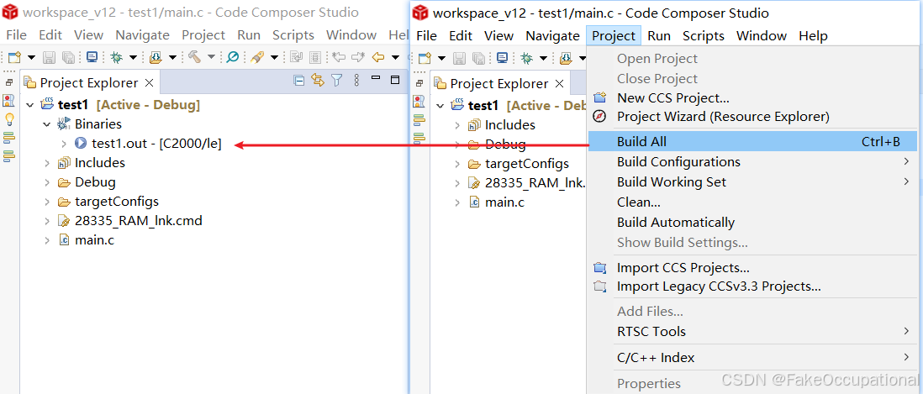Open Window menu in window with open Project menu
Screen dimensions: 923x394
761,36
